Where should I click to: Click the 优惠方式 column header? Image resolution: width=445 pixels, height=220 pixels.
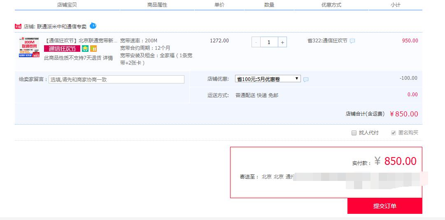click(331, 5)
